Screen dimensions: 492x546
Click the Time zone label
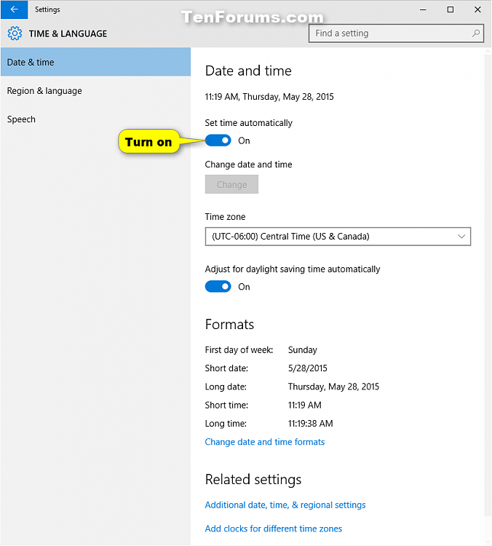click(x=226, y=217)
